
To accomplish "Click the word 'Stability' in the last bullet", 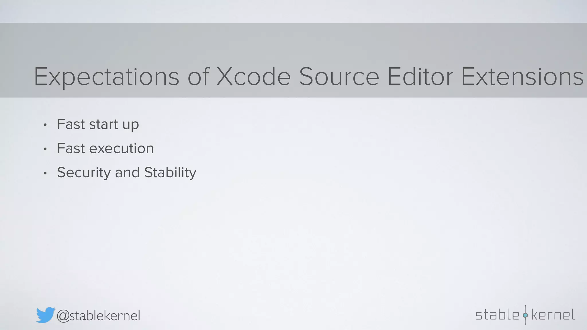I will pyautogui.click(x=170, y=173).
